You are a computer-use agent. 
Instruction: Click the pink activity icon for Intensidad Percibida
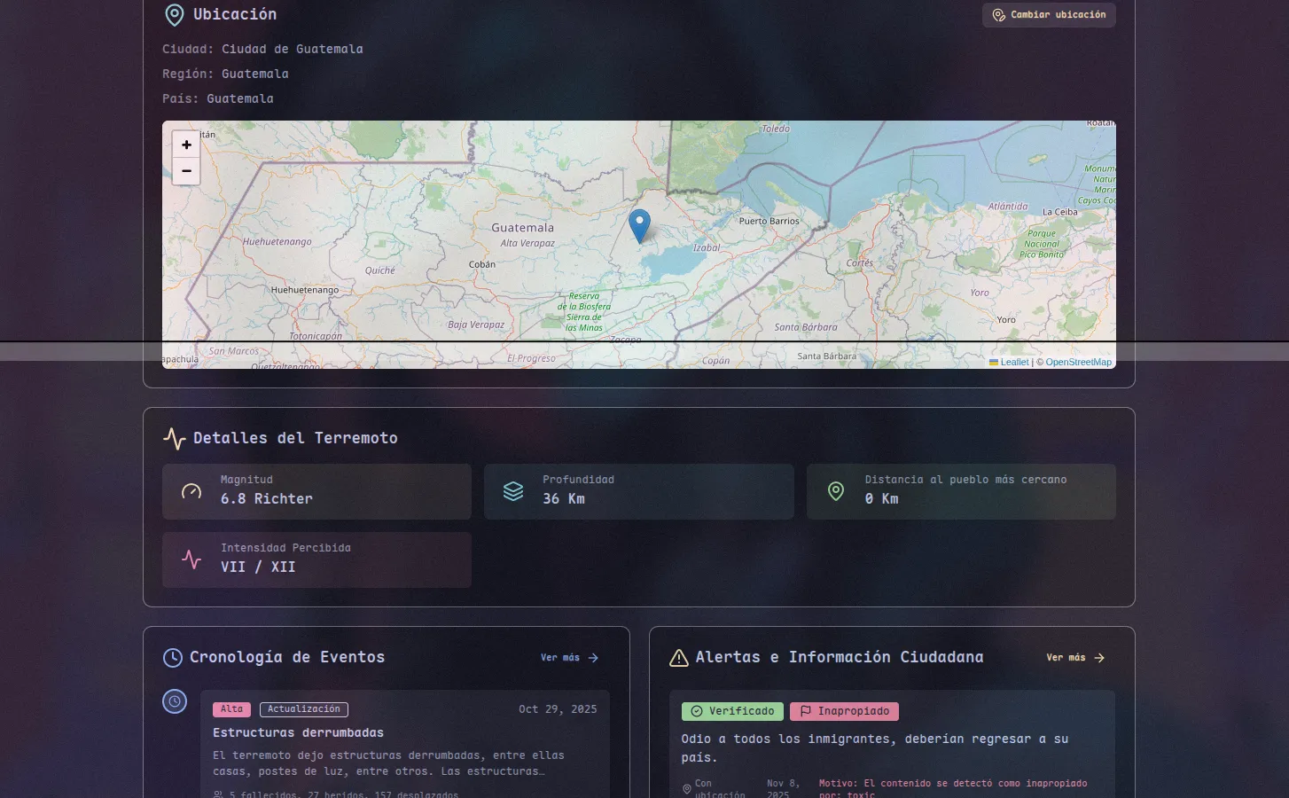click(191, 559)
